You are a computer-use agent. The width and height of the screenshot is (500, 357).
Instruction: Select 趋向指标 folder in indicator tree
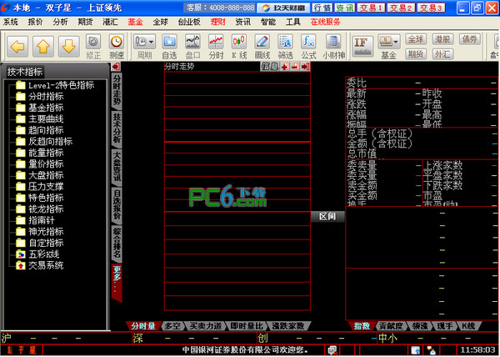(x=43, y=129)
